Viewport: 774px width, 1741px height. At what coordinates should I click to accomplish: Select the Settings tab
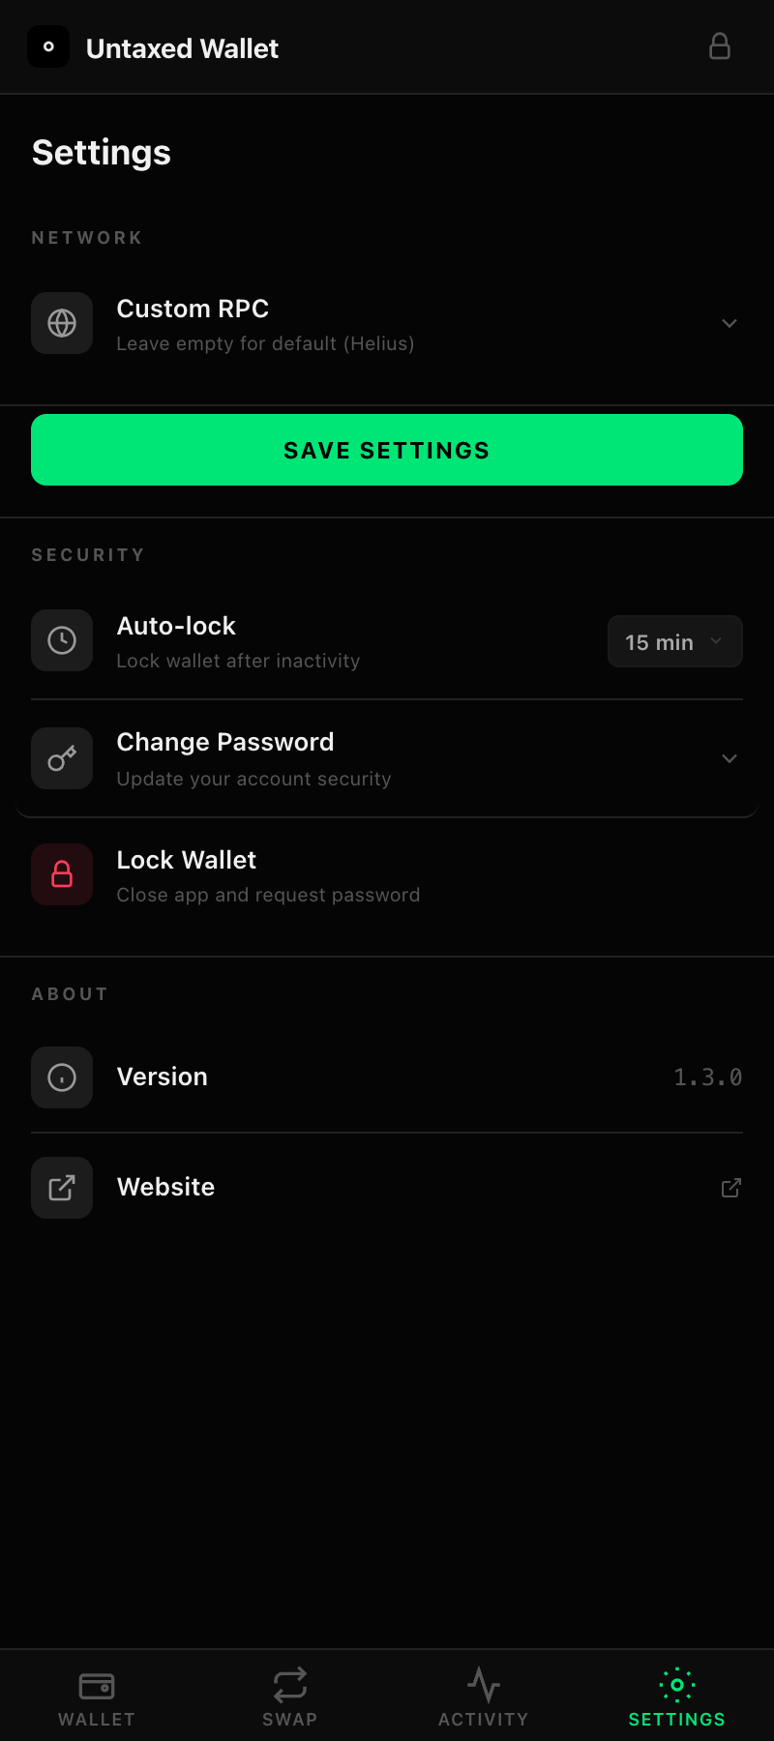[x=677, y=1697]
